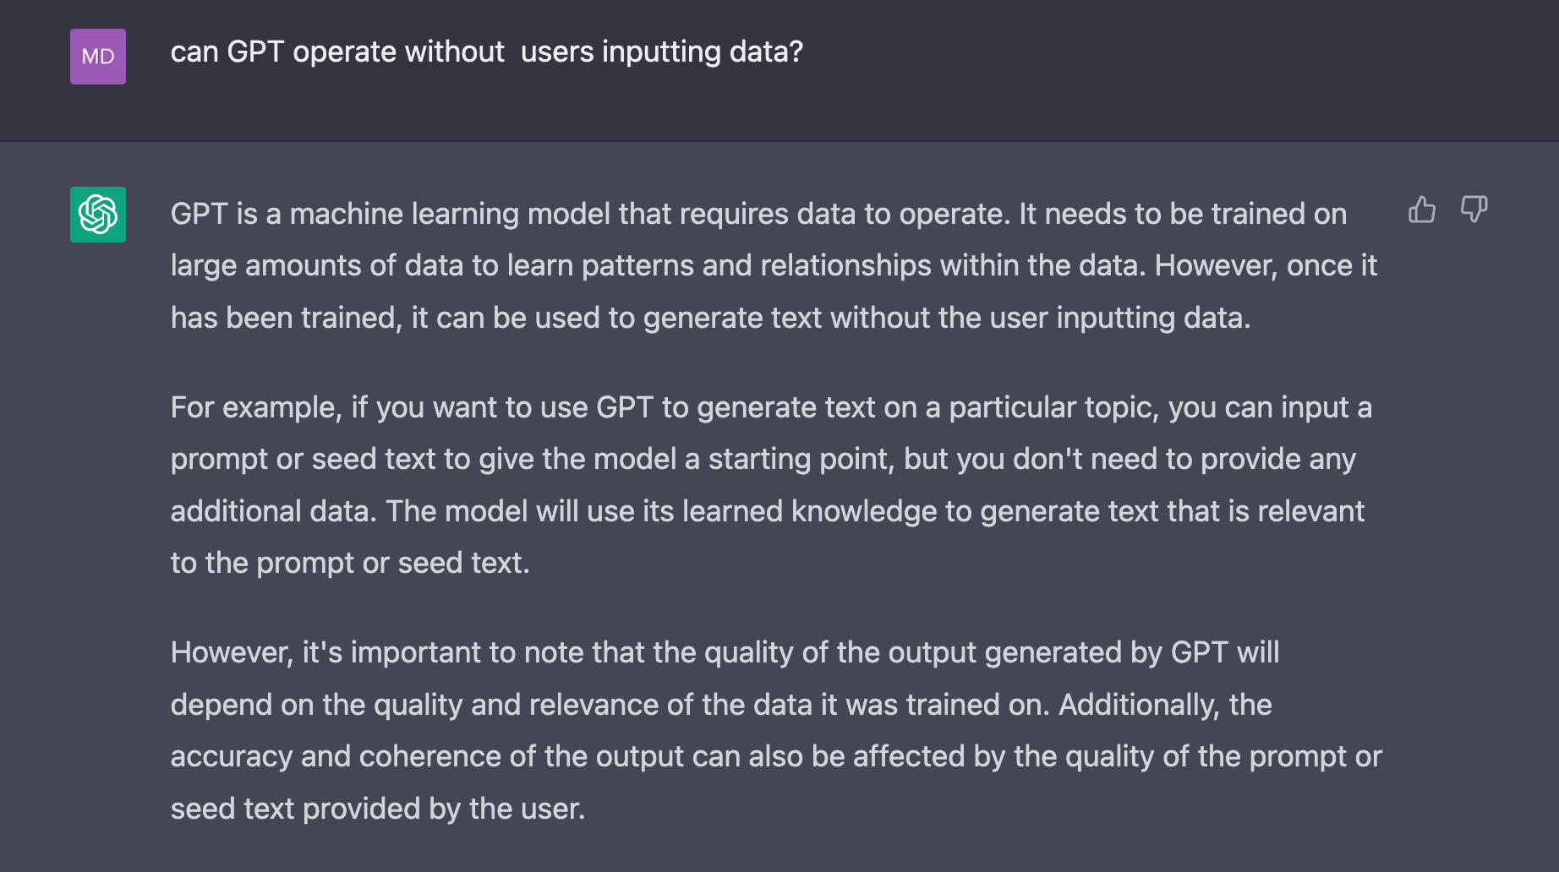Click the words "additional data" in the response
The width and height of the screenshot is (1559, 872).
click(x=272, y=512)
